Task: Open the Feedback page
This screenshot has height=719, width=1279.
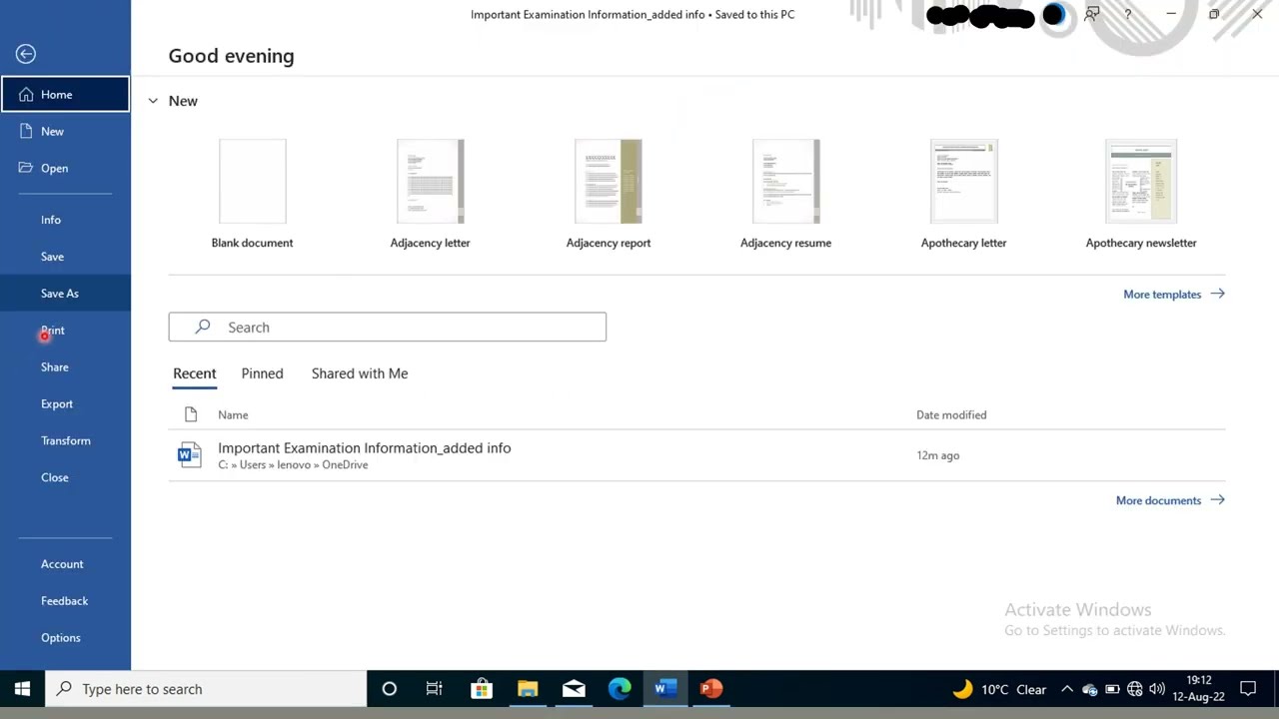Action: [65, 601]
